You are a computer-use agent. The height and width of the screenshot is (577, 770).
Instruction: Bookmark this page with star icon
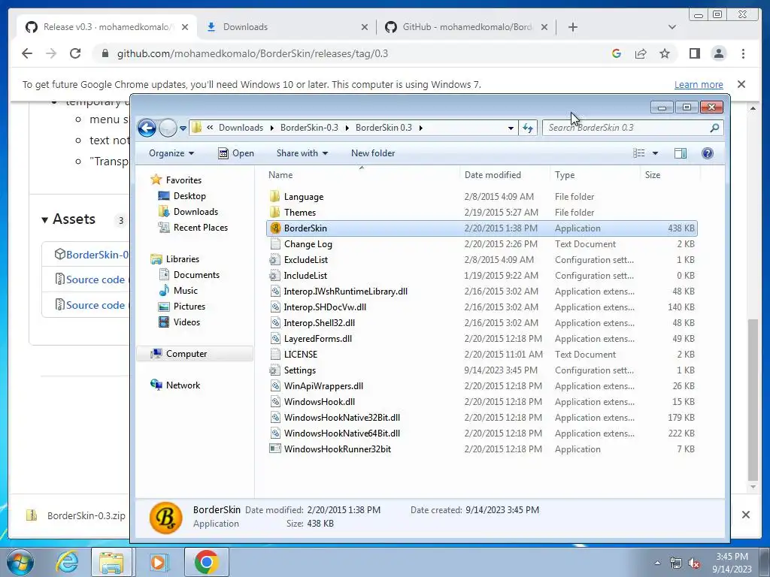[x=665, y=53]
